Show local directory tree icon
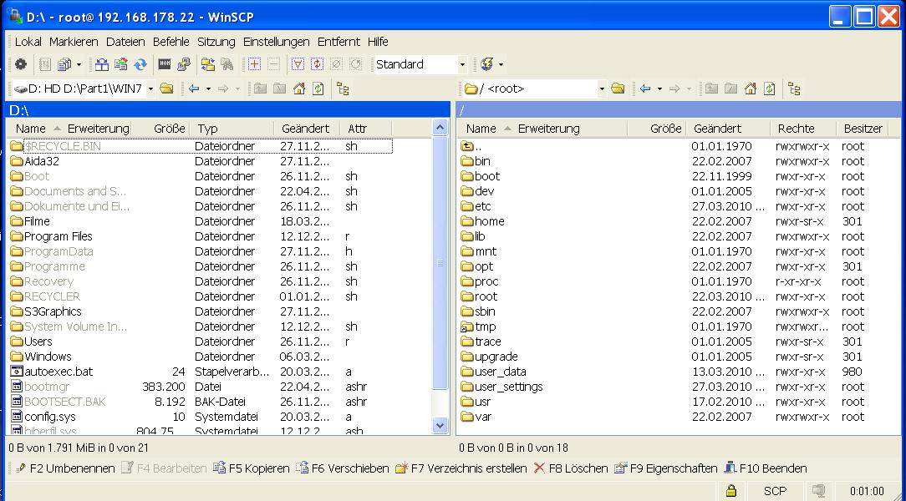The height and width of the screenshot is (501, 906). click(343, 89)
